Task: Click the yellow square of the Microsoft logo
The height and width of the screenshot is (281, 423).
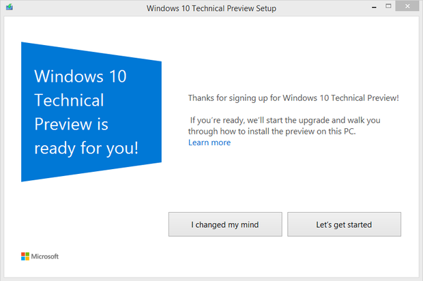Action: [28, 259]
